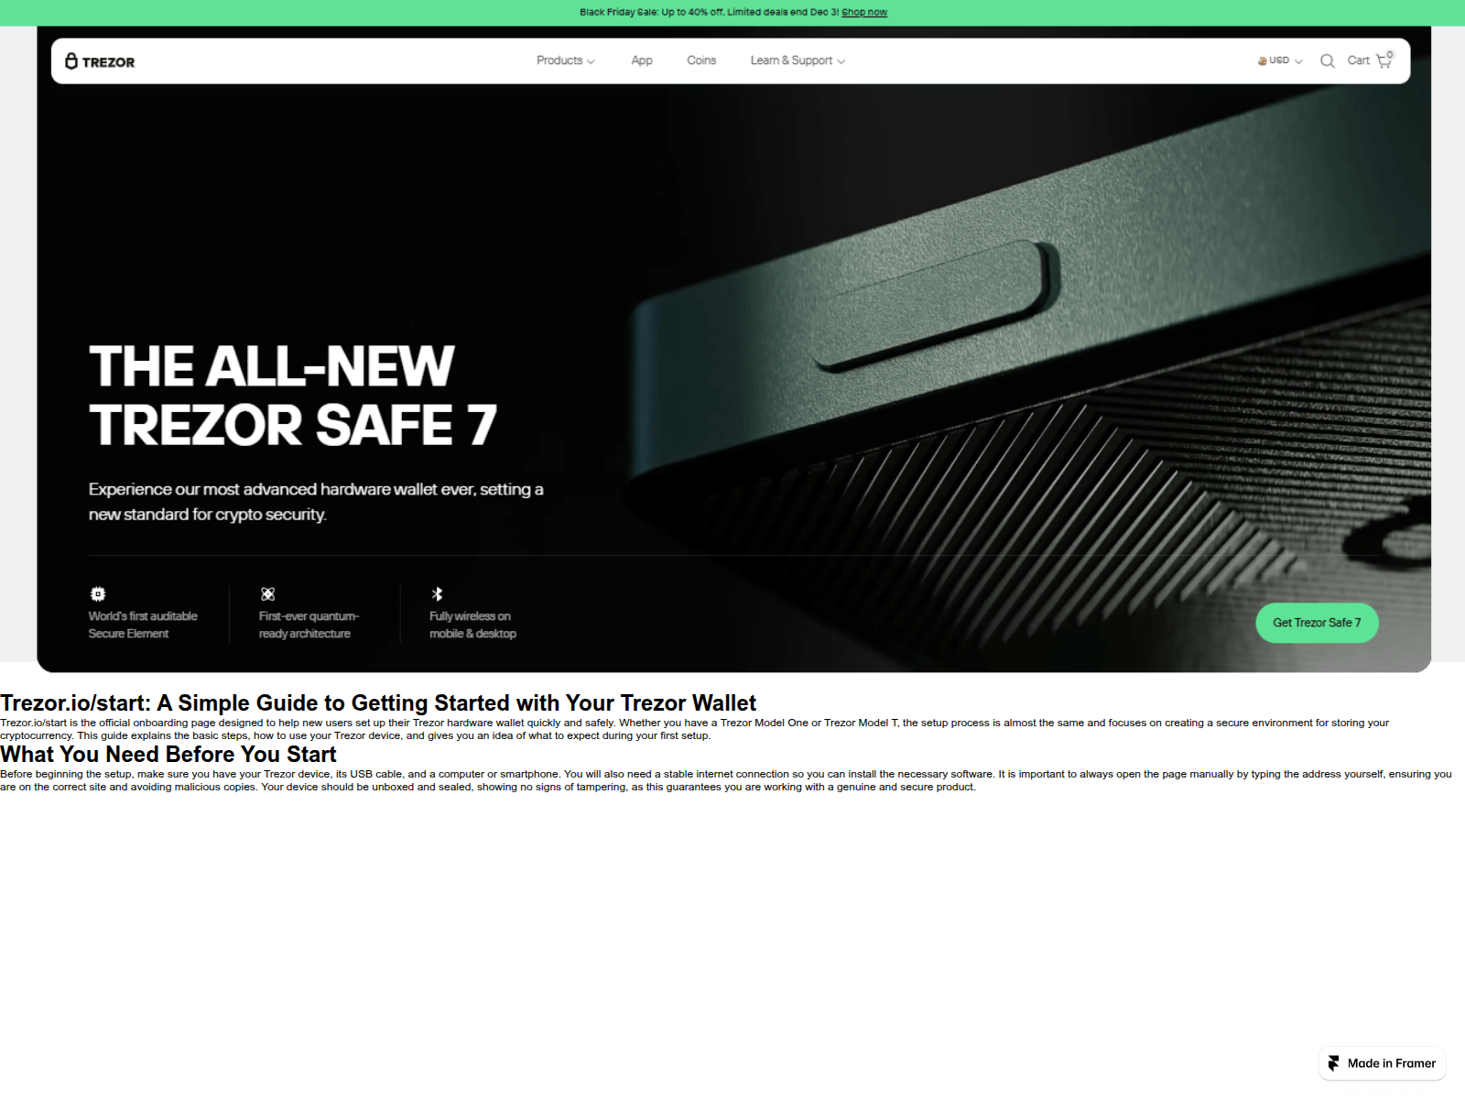The height and width of the screenshot is (1099, 1465).
Task: Go to the App page
Action: [x=642, y=60]
